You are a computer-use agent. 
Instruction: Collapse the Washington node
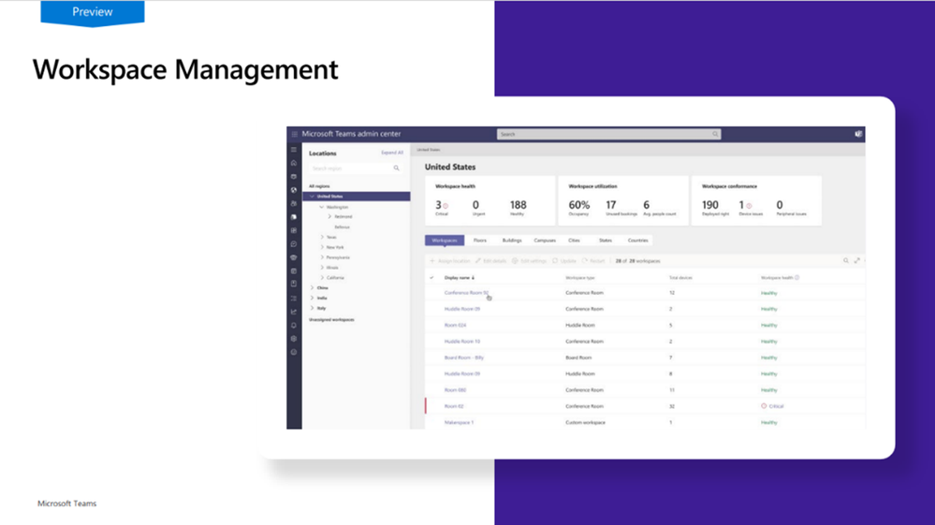tap(321, 207)
